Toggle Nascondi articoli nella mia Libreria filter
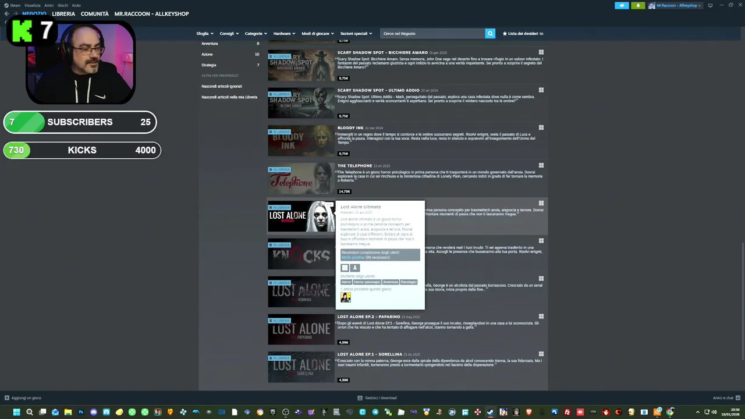 tap(229, 97)
